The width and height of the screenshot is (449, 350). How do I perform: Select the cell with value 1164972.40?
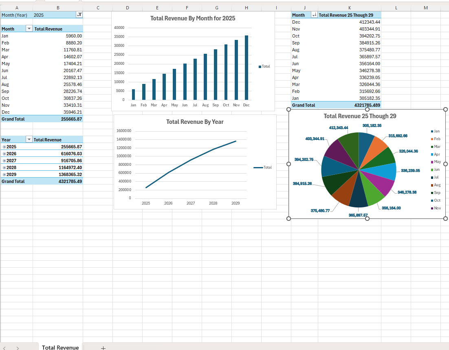coord(58,167)
